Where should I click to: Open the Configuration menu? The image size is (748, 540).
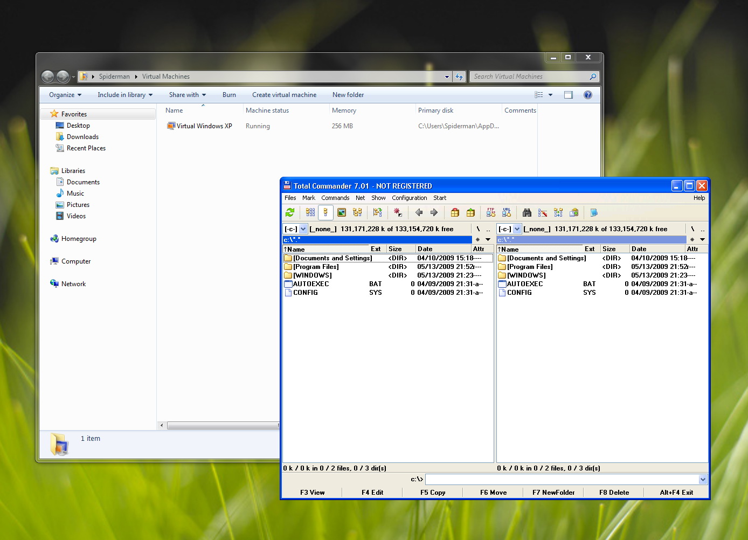tap(409, 198)
